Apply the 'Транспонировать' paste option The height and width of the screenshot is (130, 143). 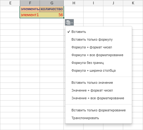click(x=99, y=118)
